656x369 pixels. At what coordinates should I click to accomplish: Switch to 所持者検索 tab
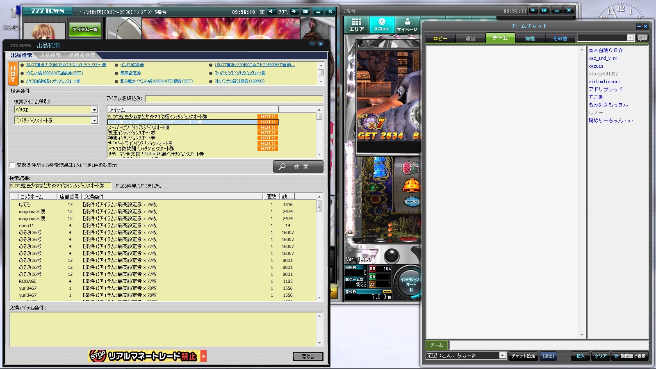coord(82,55)
